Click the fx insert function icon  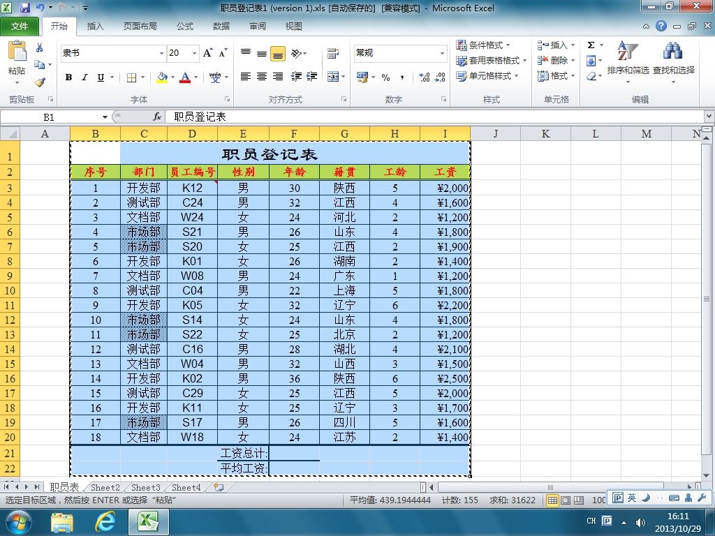(x=157, y=117)
